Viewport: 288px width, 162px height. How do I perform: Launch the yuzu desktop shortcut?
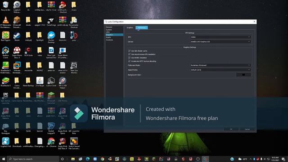click(x=74, y=36)
